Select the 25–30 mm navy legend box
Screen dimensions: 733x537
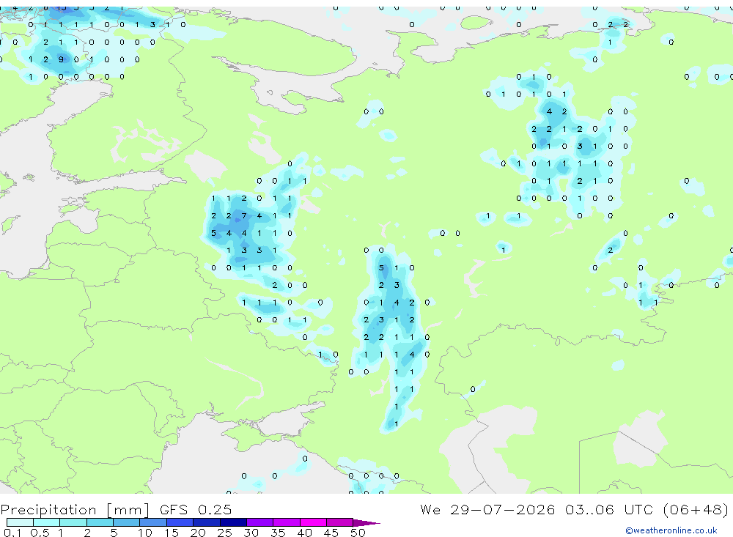[233, 522]
